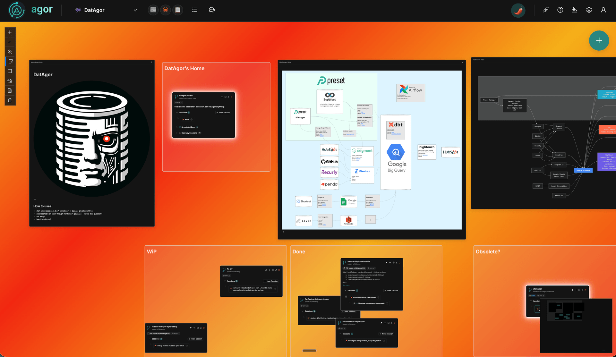Screen dimensions: 616x357
Task: Collapse Sessions in datagor-private card
Action: tap(177, 113)
